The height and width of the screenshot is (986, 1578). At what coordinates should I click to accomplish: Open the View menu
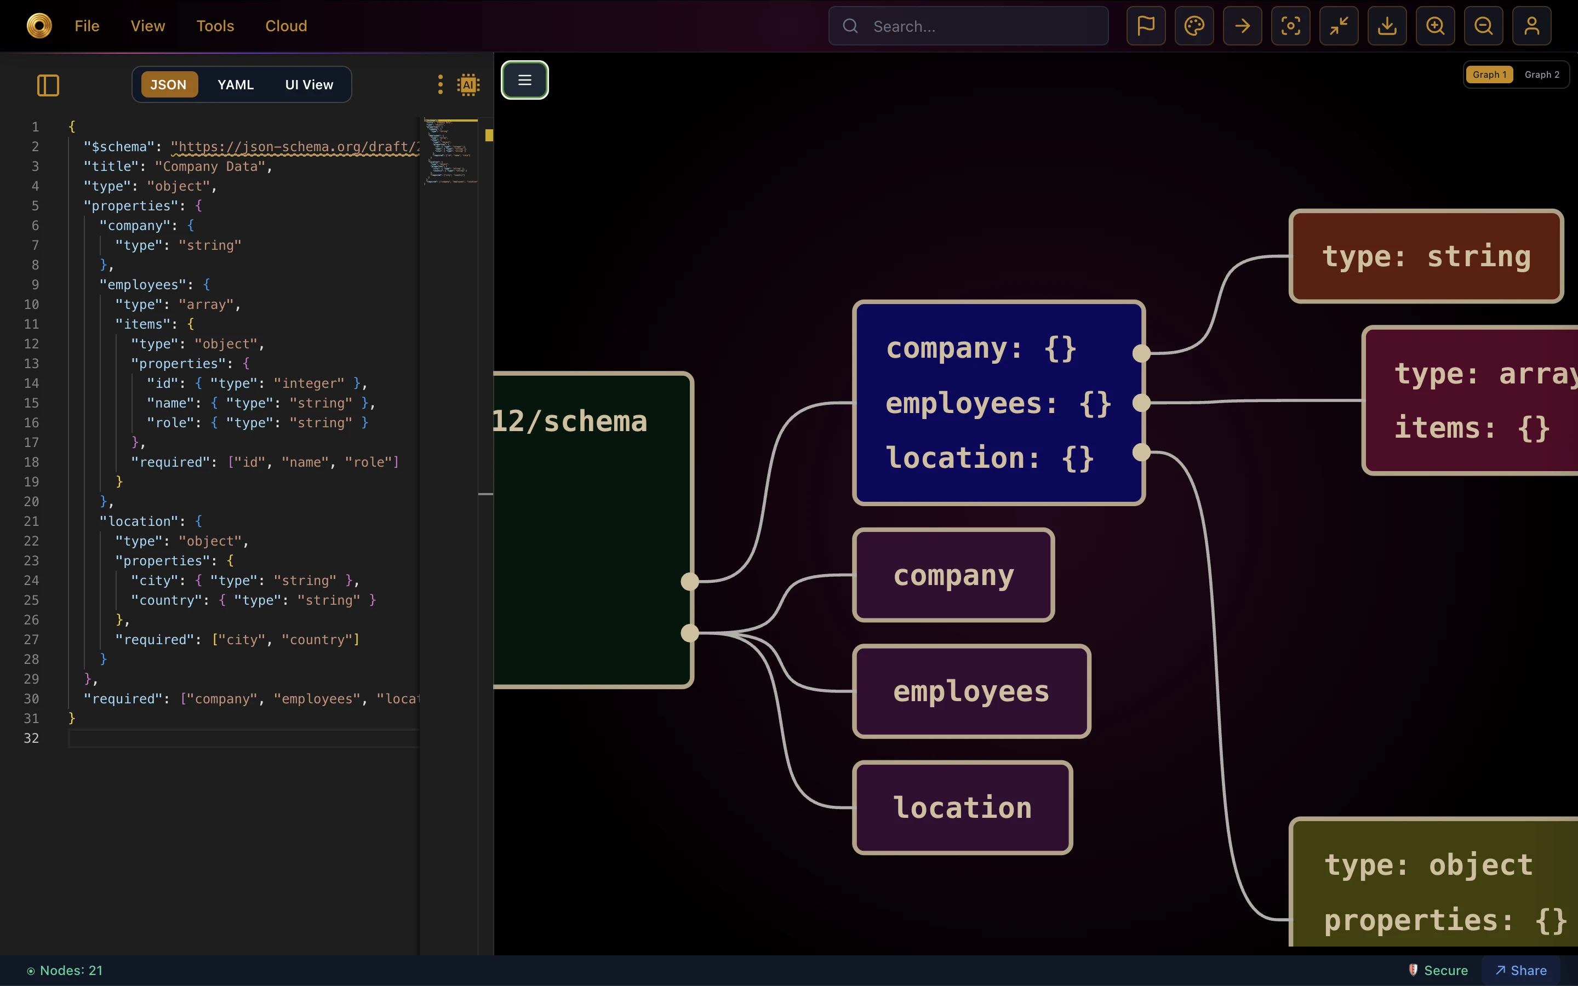click(x=147, y=26)
